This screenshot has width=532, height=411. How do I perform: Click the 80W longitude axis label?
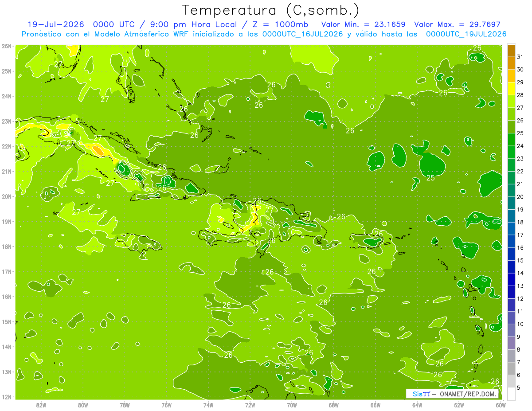click(83, 405)
